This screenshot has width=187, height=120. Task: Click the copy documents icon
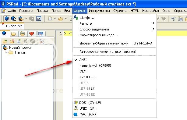click(180, 19)
